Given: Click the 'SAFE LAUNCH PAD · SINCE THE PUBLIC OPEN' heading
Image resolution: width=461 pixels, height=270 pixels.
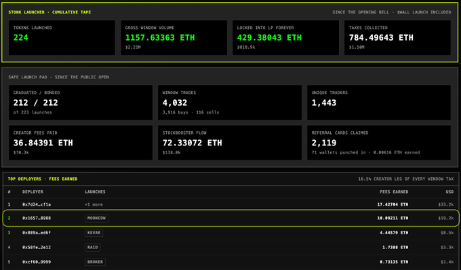Looking at the screenshot, I should click(58, 77).
